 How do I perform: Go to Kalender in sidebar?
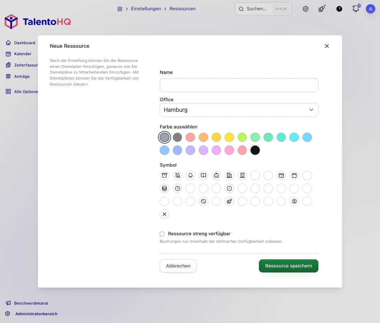click(x=19, y=54)
